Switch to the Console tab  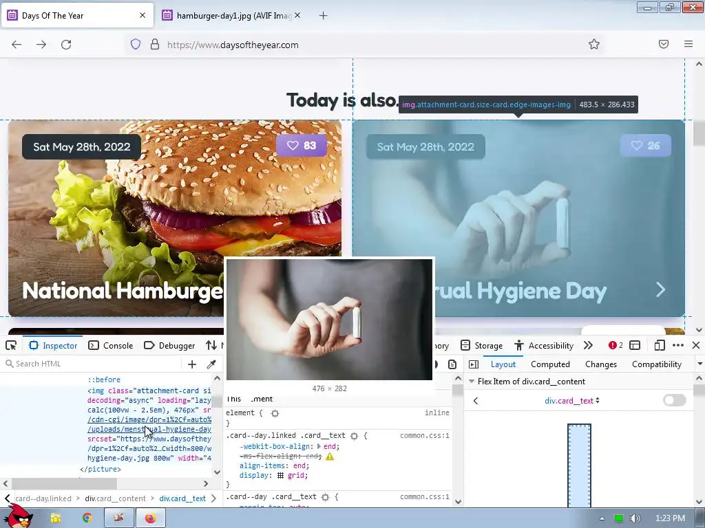pyautogui.click(x=111, y=345)
